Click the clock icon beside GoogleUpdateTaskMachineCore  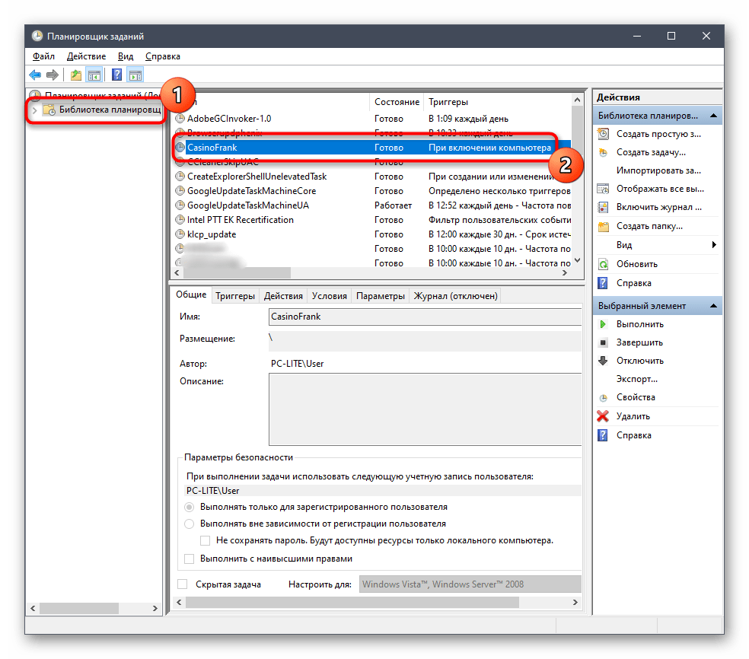pos(180,191)
